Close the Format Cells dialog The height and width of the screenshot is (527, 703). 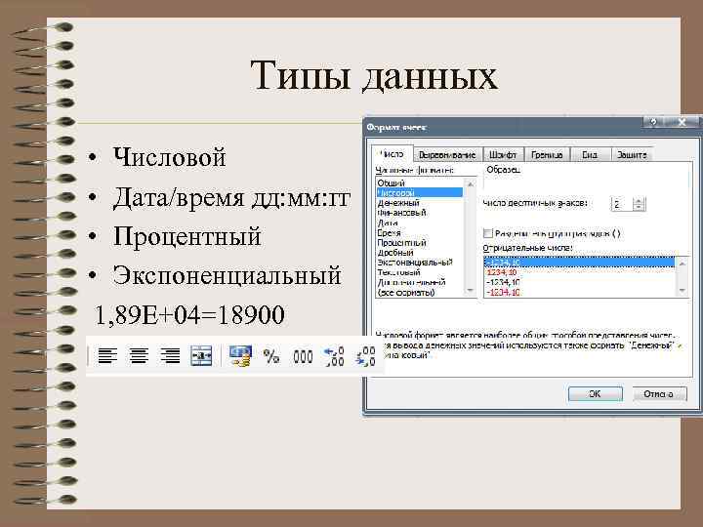682,122
